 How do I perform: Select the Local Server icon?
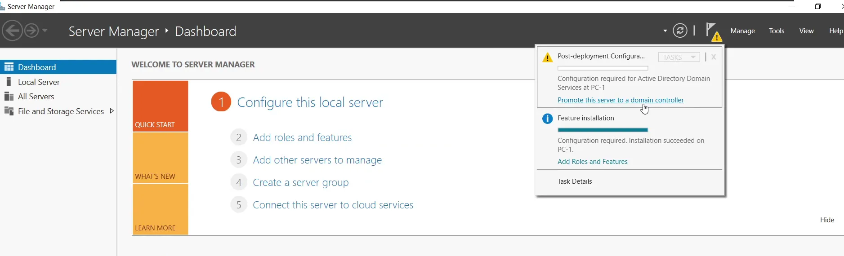coord(9,82)
